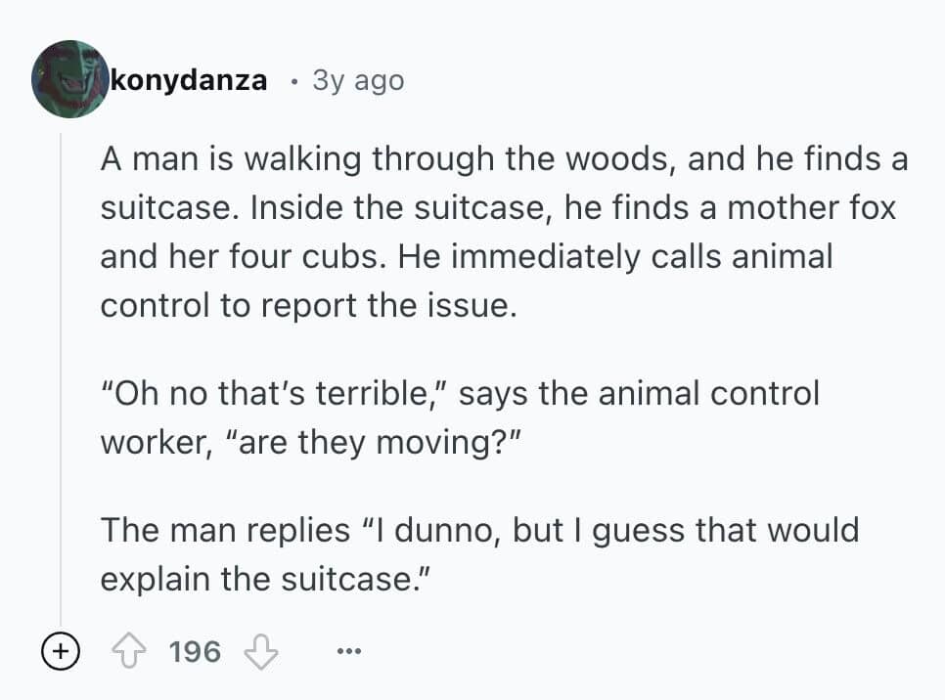Open the three-dot more options menu

pos(347,651)
